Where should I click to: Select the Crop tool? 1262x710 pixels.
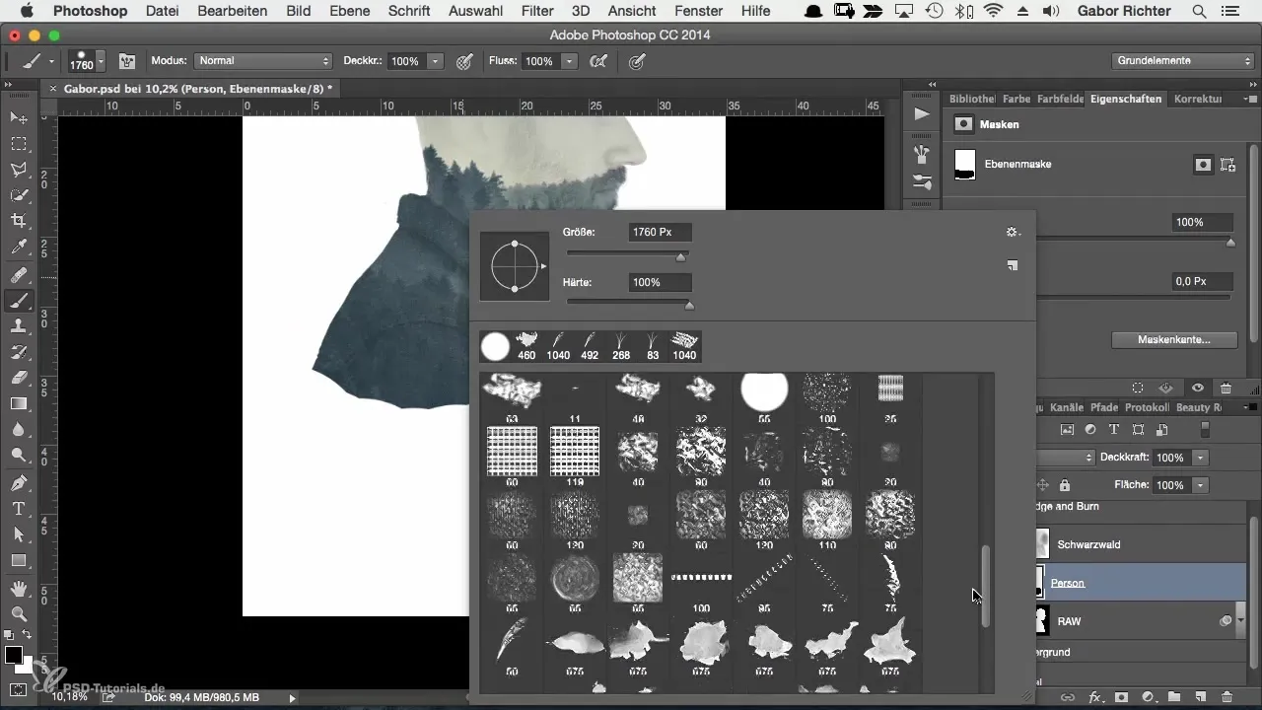[19, 221]
